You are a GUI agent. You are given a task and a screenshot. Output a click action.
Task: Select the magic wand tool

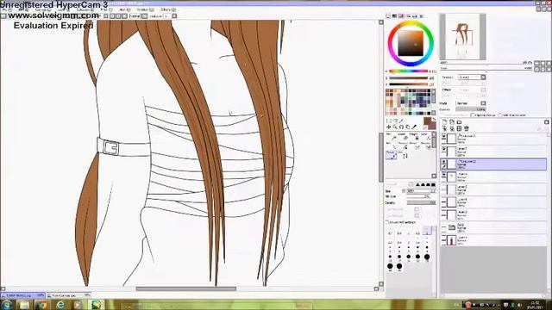click(x=402, y=121)
